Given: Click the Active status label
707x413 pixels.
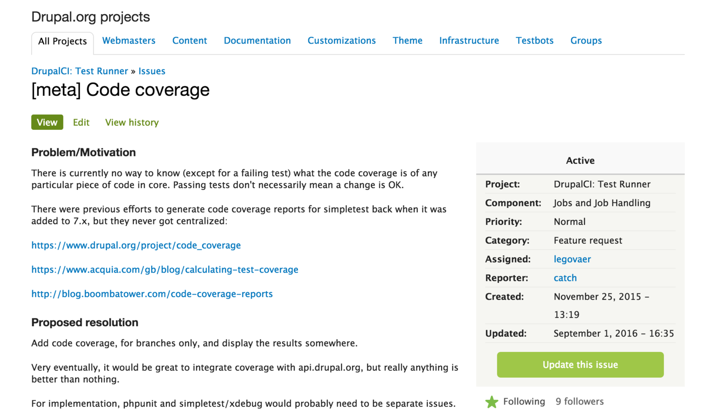Looking at the screenshot, I should point(580,161).
